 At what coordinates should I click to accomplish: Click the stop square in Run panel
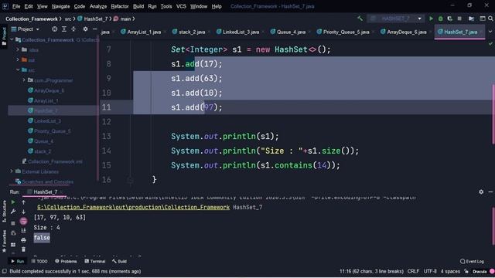click(x=13, y=223)
